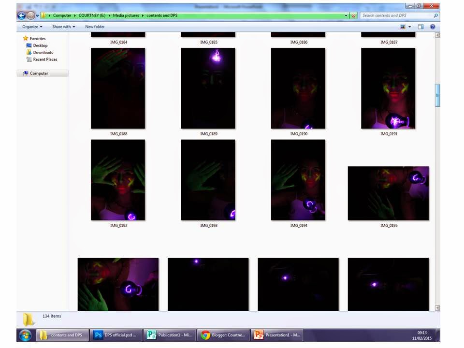Image resolution: width=464 pixels, height=348 pixels.
Task: Select the IMG_0191 thumbnail
Action: 388,88
